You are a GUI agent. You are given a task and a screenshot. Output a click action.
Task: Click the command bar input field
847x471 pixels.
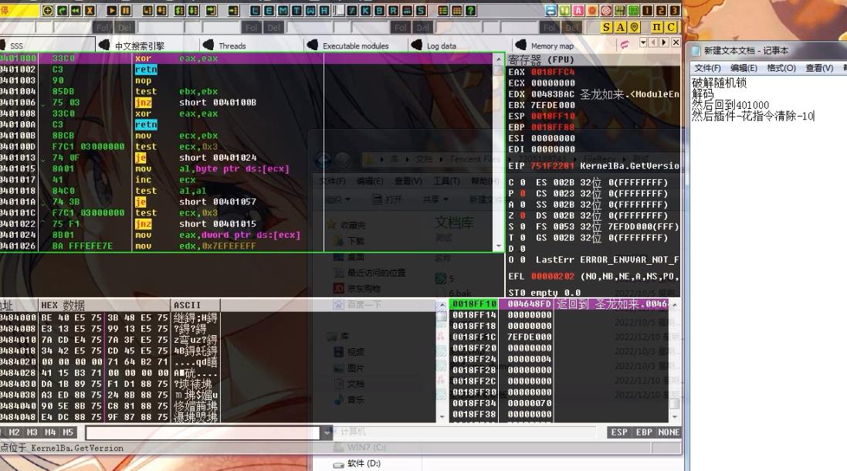pyautogui.click(x=202, y=432)
